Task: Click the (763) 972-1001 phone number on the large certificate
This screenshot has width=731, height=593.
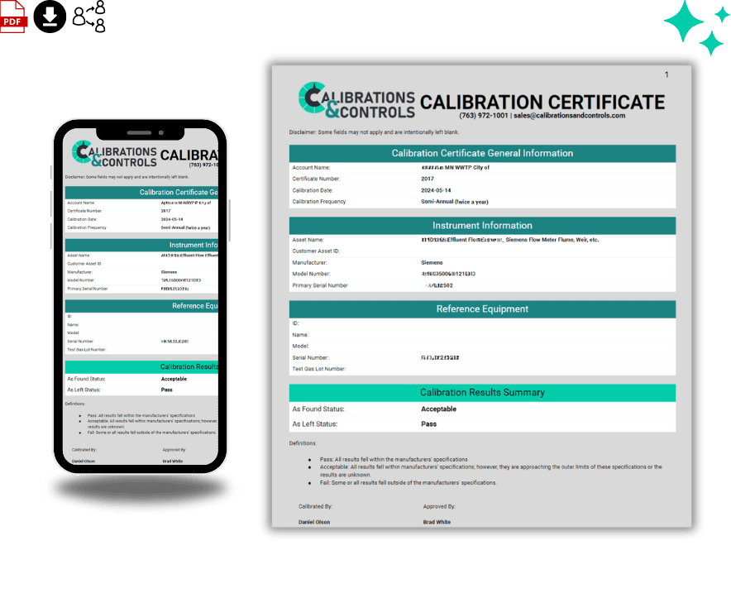Action: coord(484,116)
